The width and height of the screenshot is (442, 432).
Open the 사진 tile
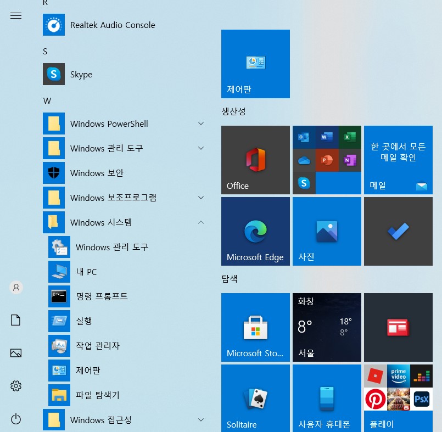pos(327,231)
